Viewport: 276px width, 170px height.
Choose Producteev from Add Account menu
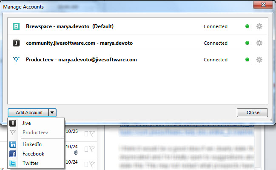36,133
